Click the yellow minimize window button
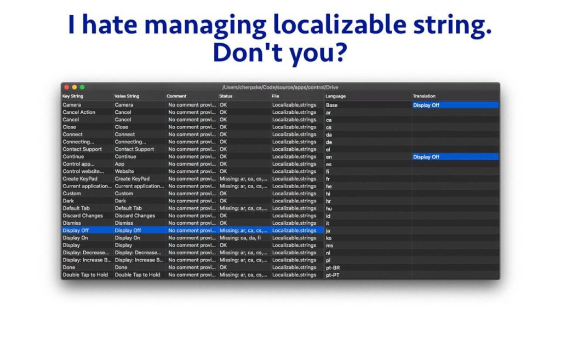The image size is (561, 350). (x=74, y=87)
